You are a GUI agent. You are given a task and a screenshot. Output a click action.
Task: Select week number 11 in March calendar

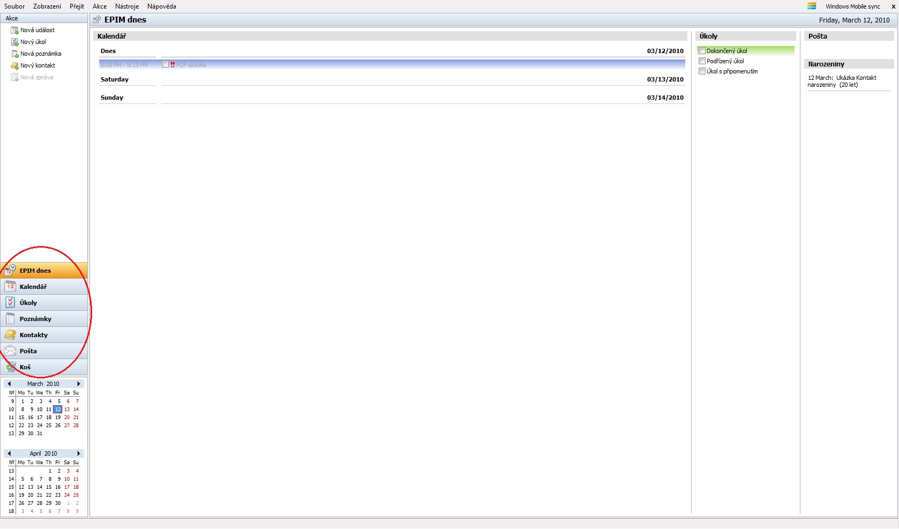click(11, 418)
